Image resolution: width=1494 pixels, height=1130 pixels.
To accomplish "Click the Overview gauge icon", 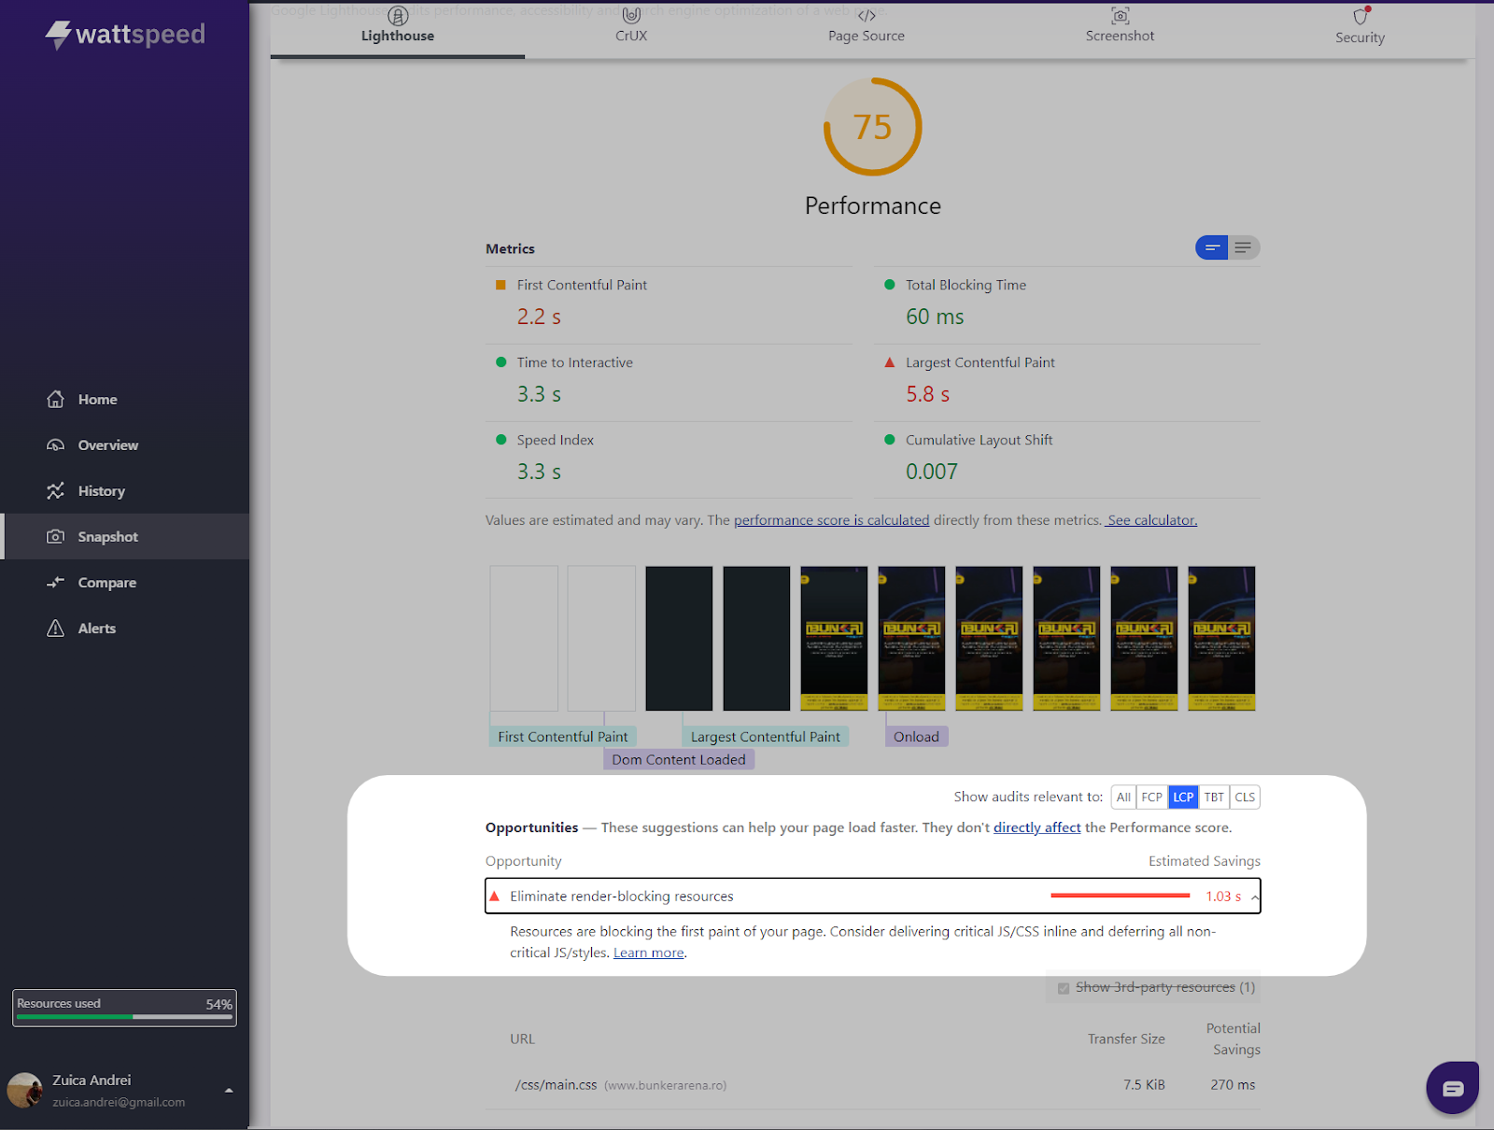I will [56, 445].
